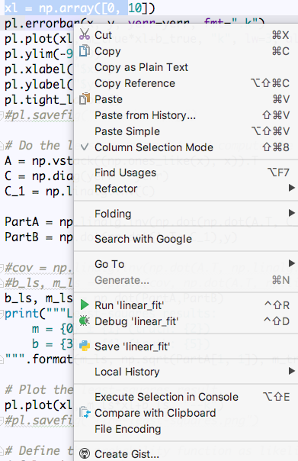
Task: Toggle Column Selection Mode checkmark
Action: (x=85, y=147)
